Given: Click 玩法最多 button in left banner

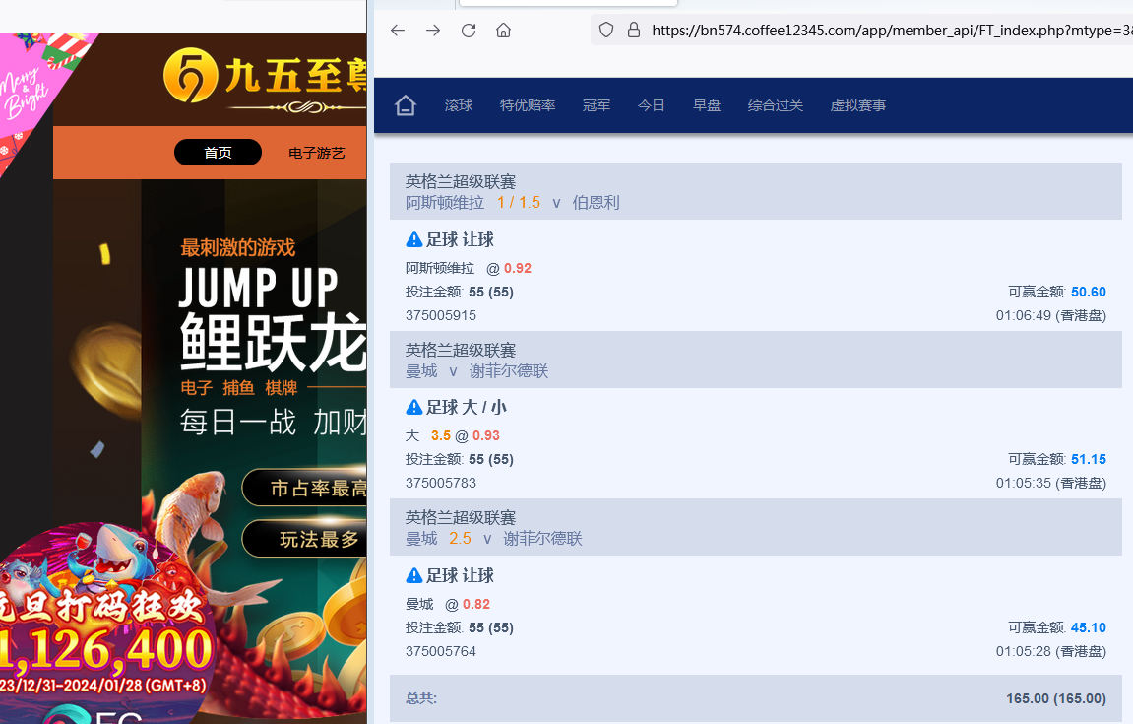Looking at the screenshot, I should point(305,539).
